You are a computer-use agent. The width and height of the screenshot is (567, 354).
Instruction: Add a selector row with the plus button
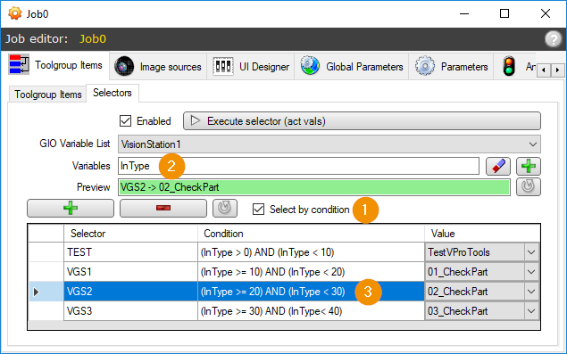(x=71, y=208)
